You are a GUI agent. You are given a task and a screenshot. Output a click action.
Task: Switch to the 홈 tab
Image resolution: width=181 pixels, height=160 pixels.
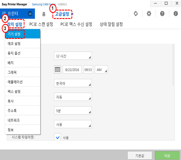pos(44,14)
